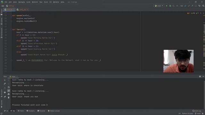Open the Navigate menu
205x115 pixels.
pyautogui.click(x=21, y=2)
